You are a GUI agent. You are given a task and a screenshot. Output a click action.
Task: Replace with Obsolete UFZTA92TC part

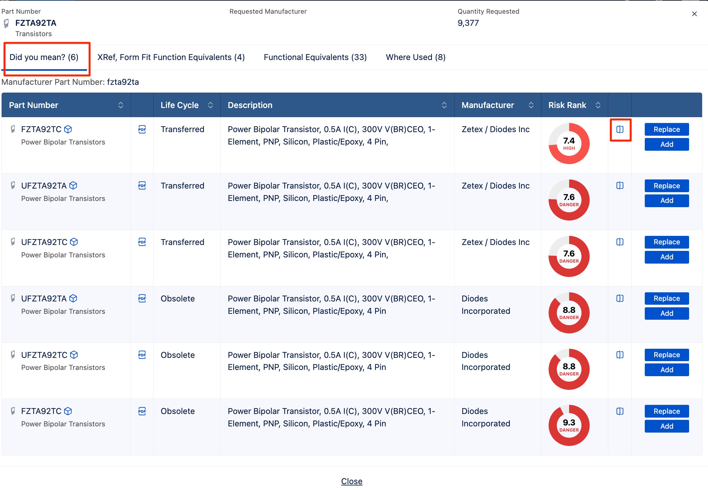pos(667,355)
